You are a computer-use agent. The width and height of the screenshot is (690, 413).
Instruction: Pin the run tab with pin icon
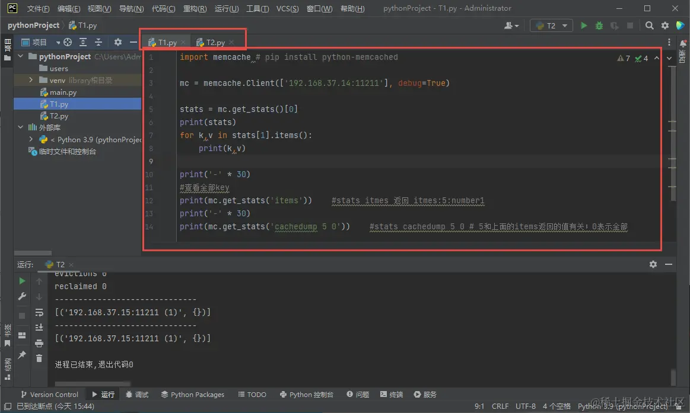point(22,354)
